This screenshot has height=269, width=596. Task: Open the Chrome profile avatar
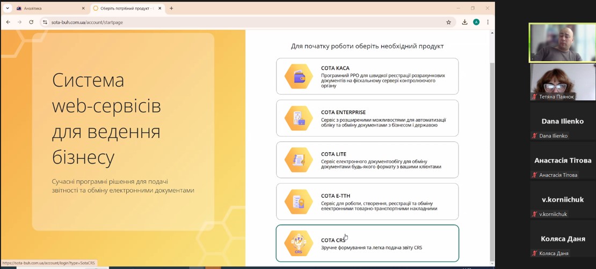coord(476,23)
